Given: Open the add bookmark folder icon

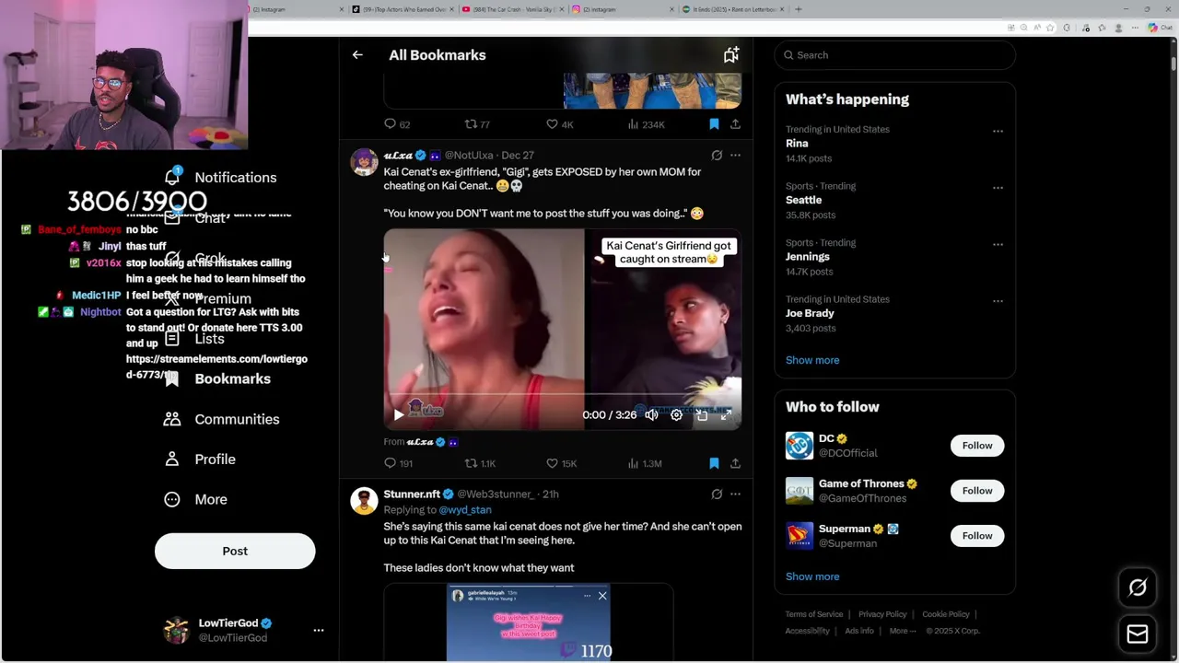Looking at the screenshot, I should (x=730, y=55).
